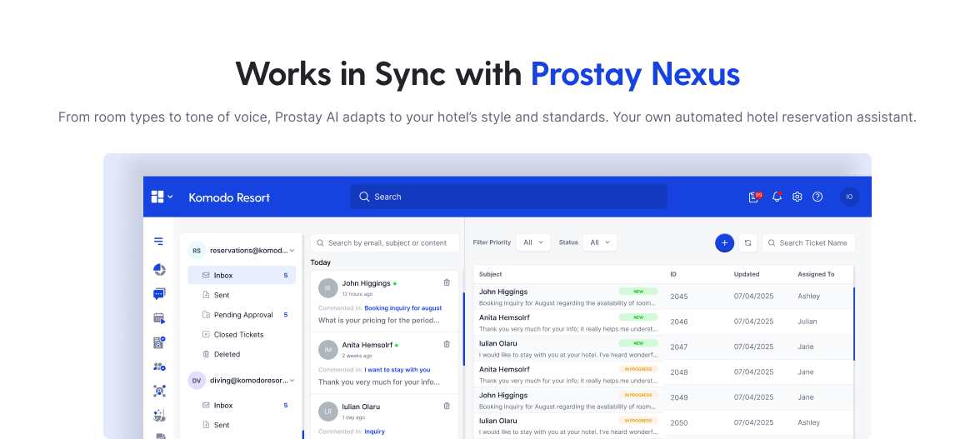Select Inbox under diving account
This screenshot has width=975, height=439.
coord(242,406)
